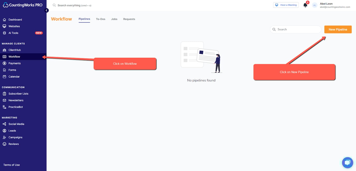Open the Payments section
356x171 pixels.
pyautogui.click(x=14, y=63)
